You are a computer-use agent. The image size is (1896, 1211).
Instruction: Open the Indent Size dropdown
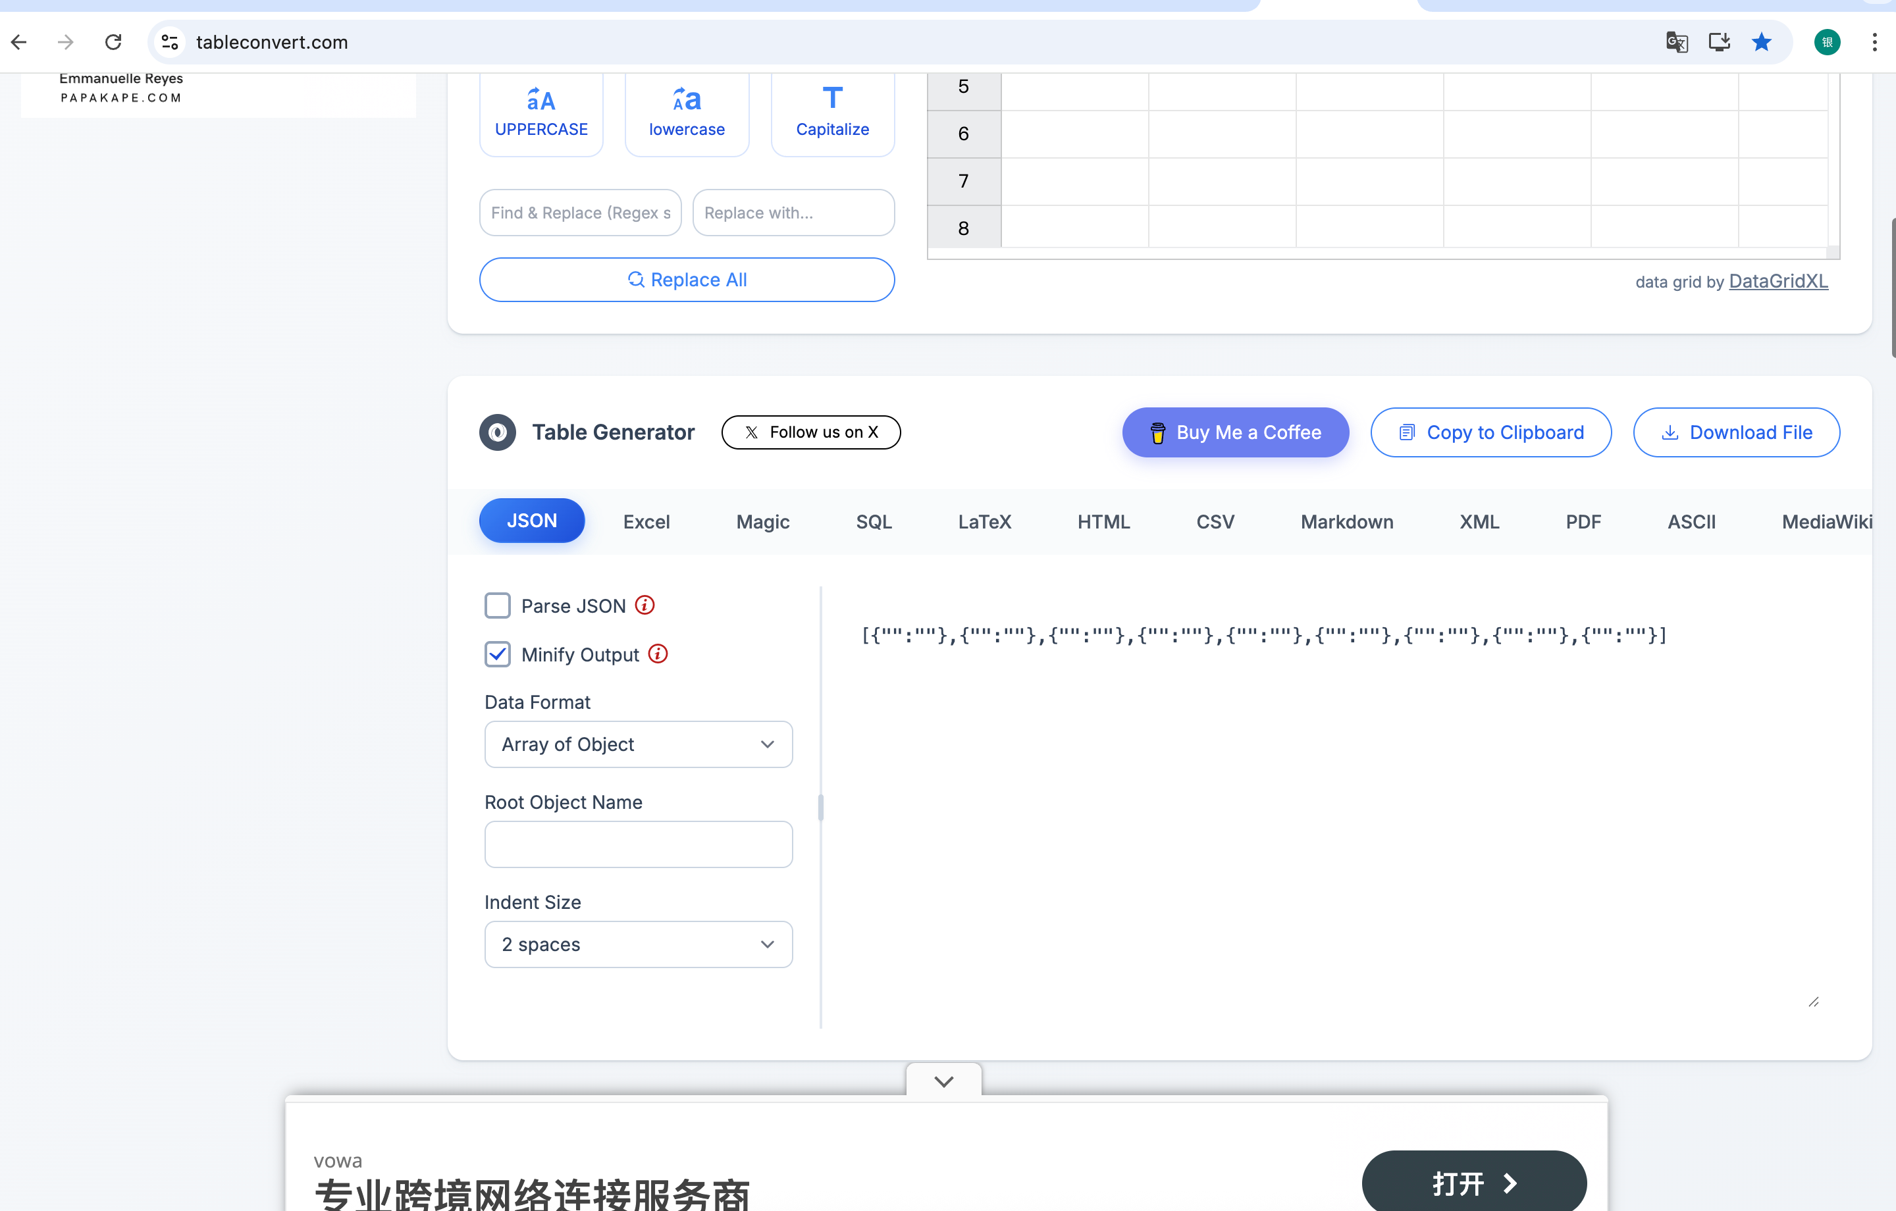[638, 944]
